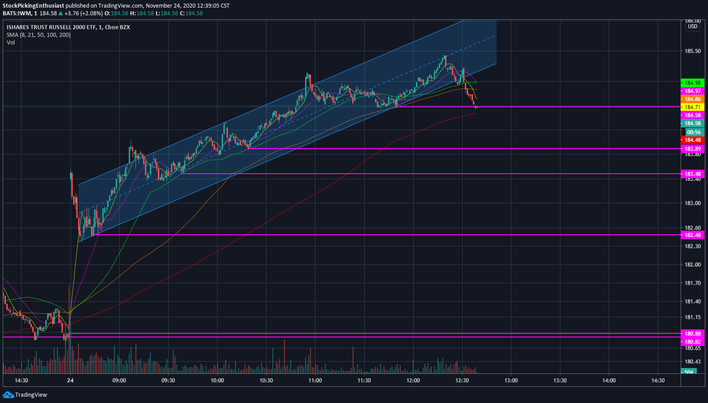The width and height of the screenshot is (708, 403).
Task: Click the +3.76 (+2.08%) change value
Action: [x=84, y=13]
